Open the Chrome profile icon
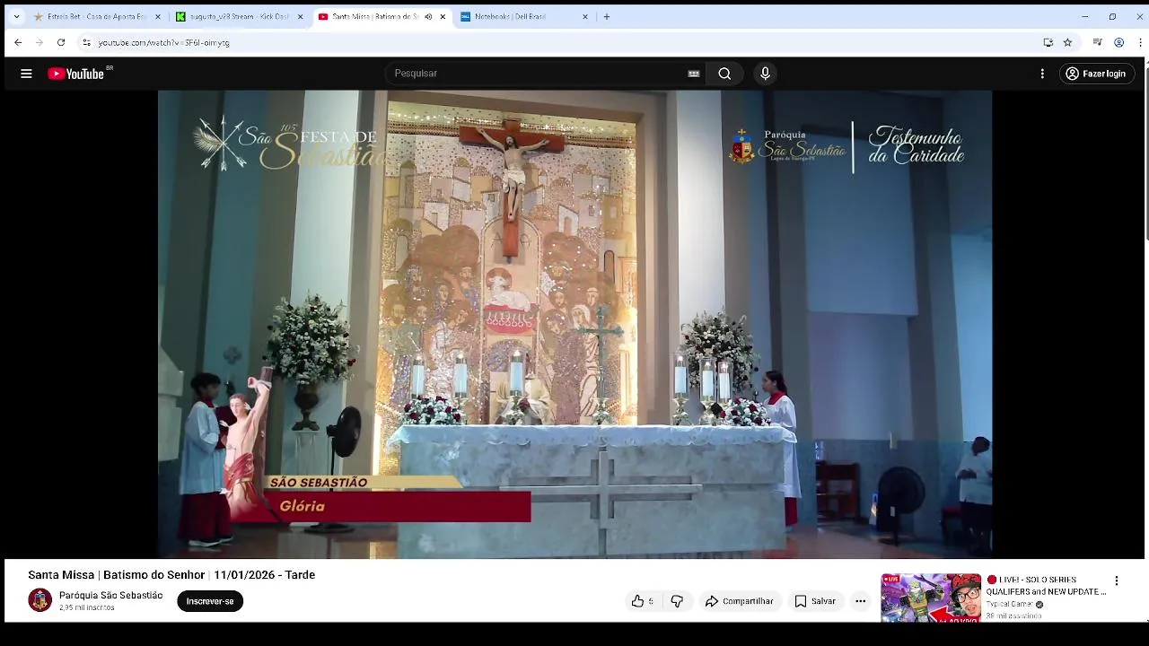This screenshot has width=1149, height=646. (1119, 42)
